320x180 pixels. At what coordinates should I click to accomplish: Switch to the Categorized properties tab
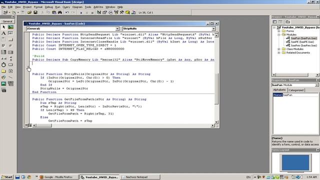296,90
